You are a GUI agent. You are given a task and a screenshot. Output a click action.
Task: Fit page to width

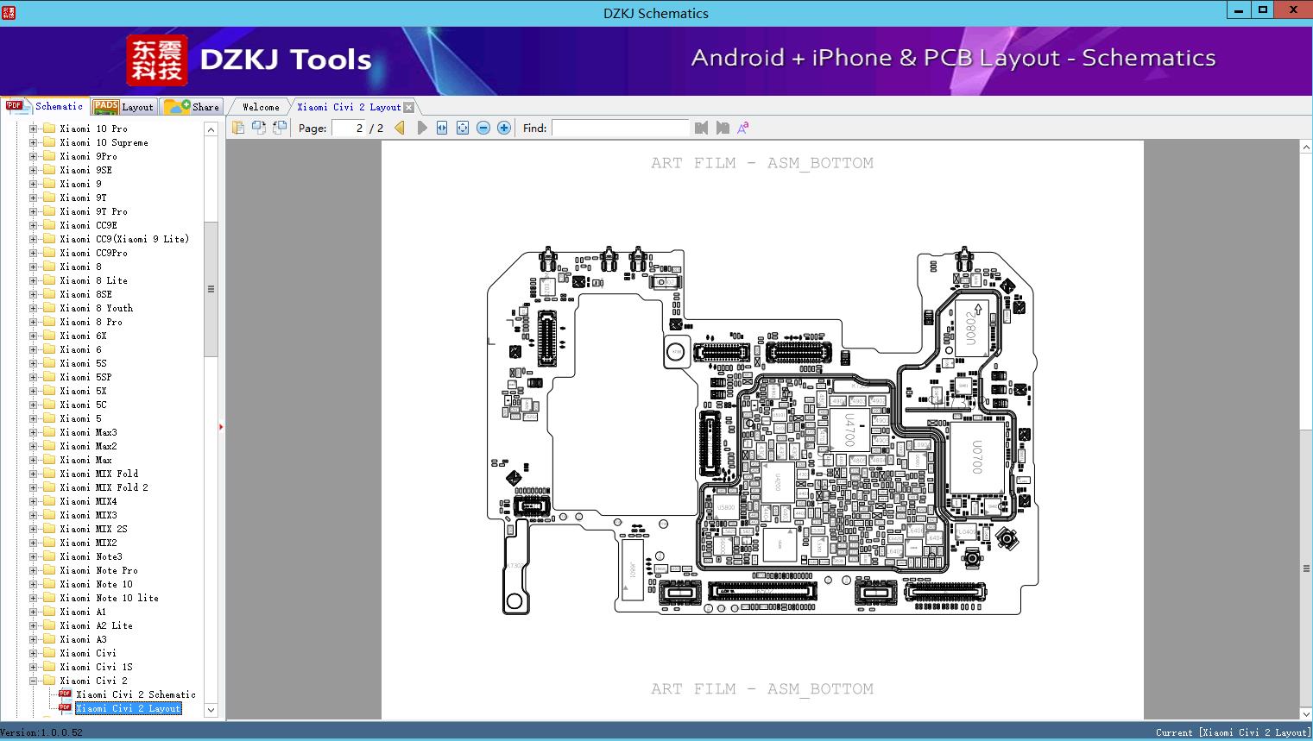(x=442, y=128)
